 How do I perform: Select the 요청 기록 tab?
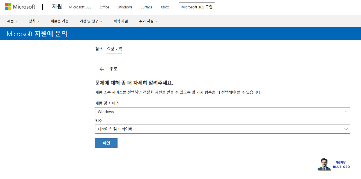coord(114,49)
